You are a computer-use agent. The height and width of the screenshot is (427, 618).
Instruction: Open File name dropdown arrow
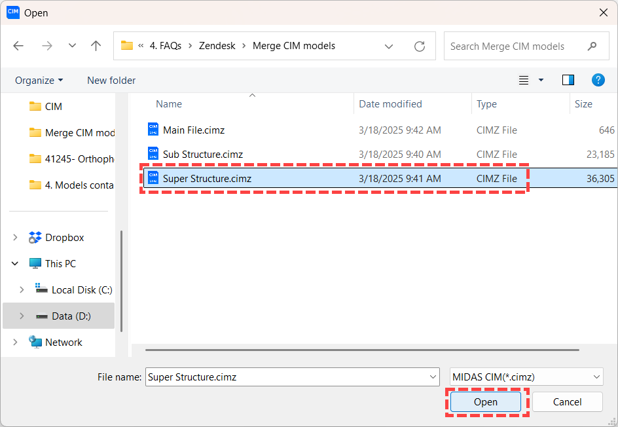433,377
